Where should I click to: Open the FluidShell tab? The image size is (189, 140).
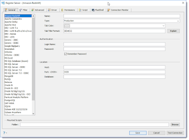click(x=98, y=10)
